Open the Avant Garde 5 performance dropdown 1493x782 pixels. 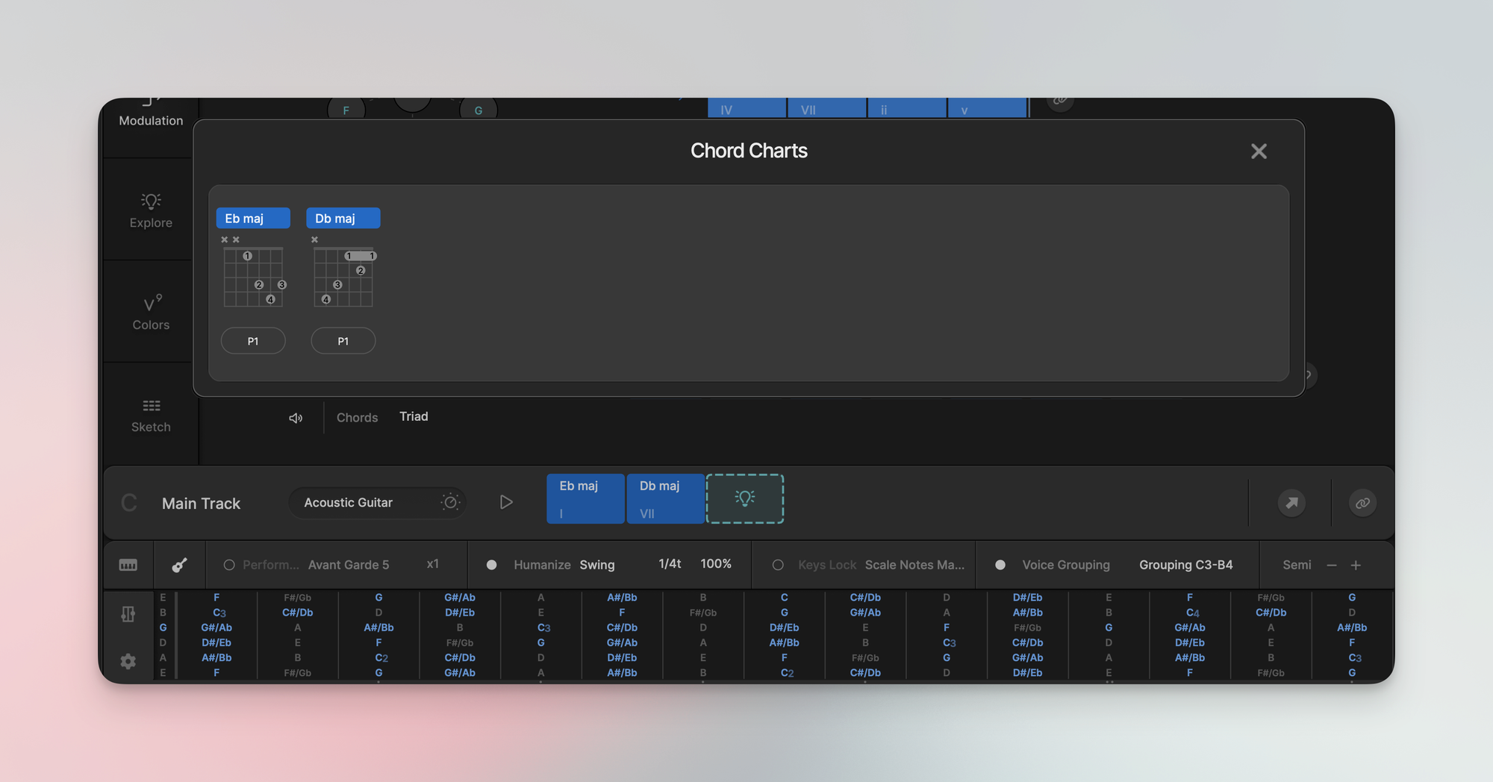point(349,565)
